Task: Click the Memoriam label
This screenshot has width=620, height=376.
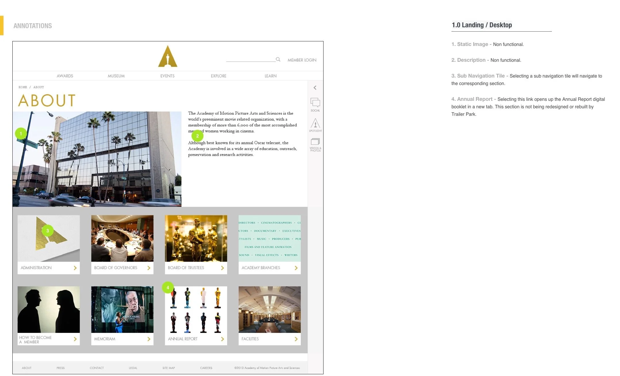Action: pyautogui.click(x=105, y=339)
